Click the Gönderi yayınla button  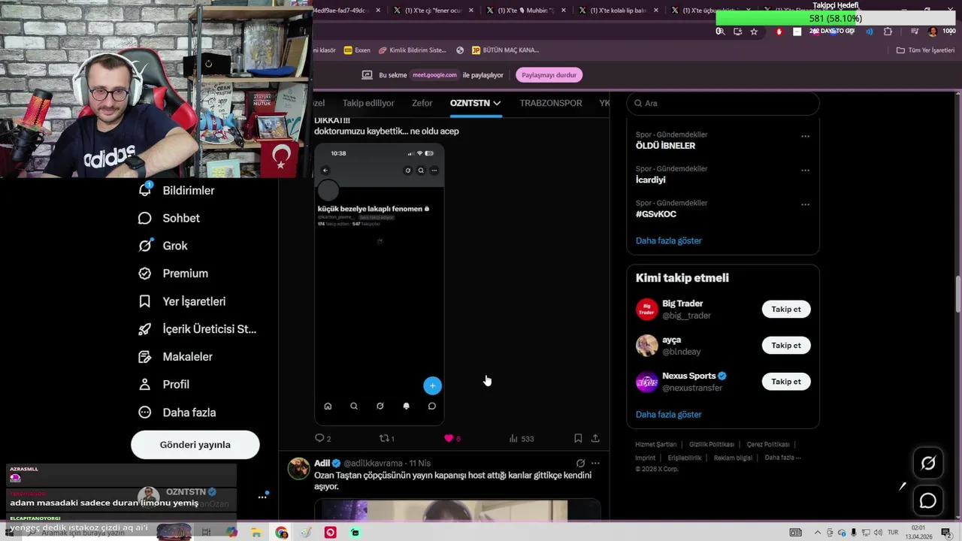tap(195, 445)
